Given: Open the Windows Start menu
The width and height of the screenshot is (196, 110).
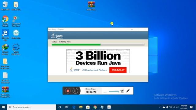Looking at the screenshot, I should (x=3, y=107).
